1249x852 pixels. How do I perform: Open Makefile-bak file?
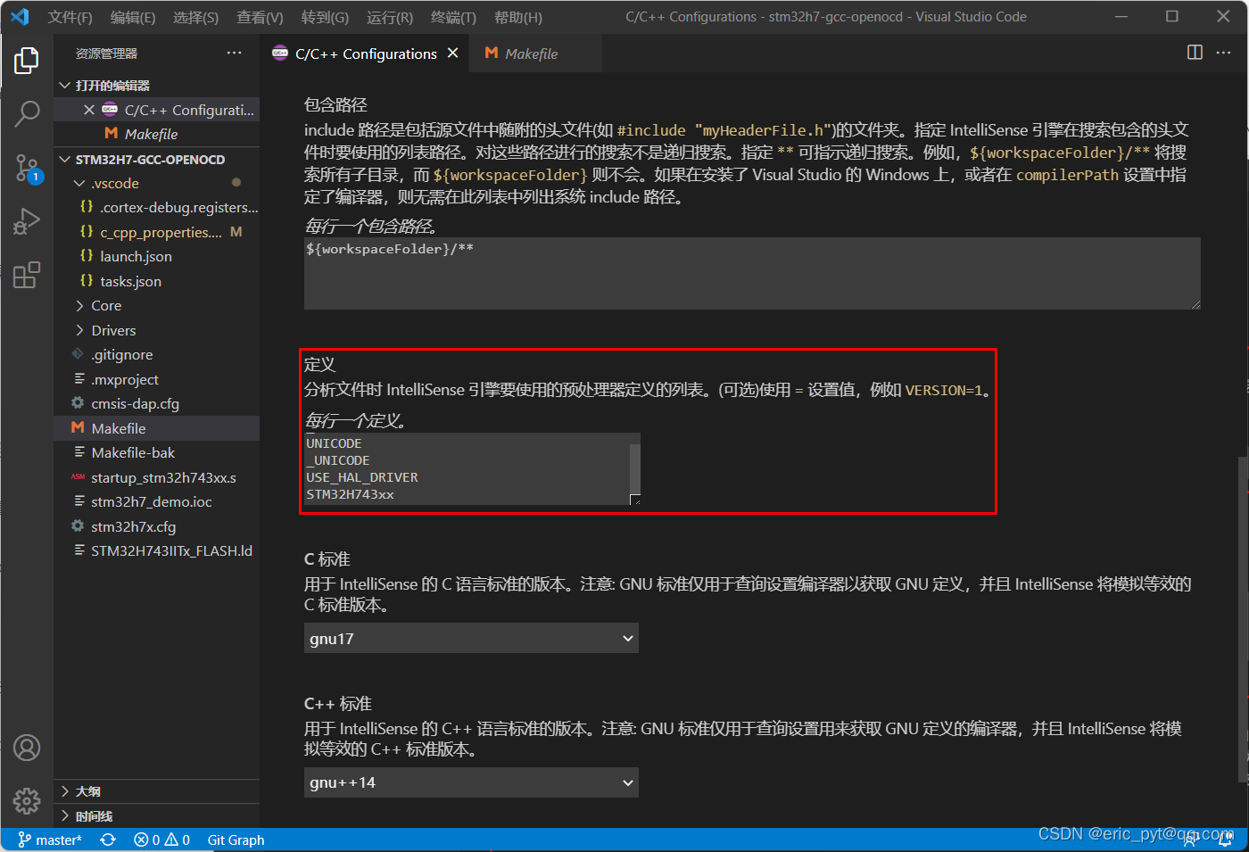(157, 452)
